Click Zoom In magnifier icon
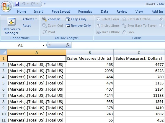 click(x=44, y=19)
